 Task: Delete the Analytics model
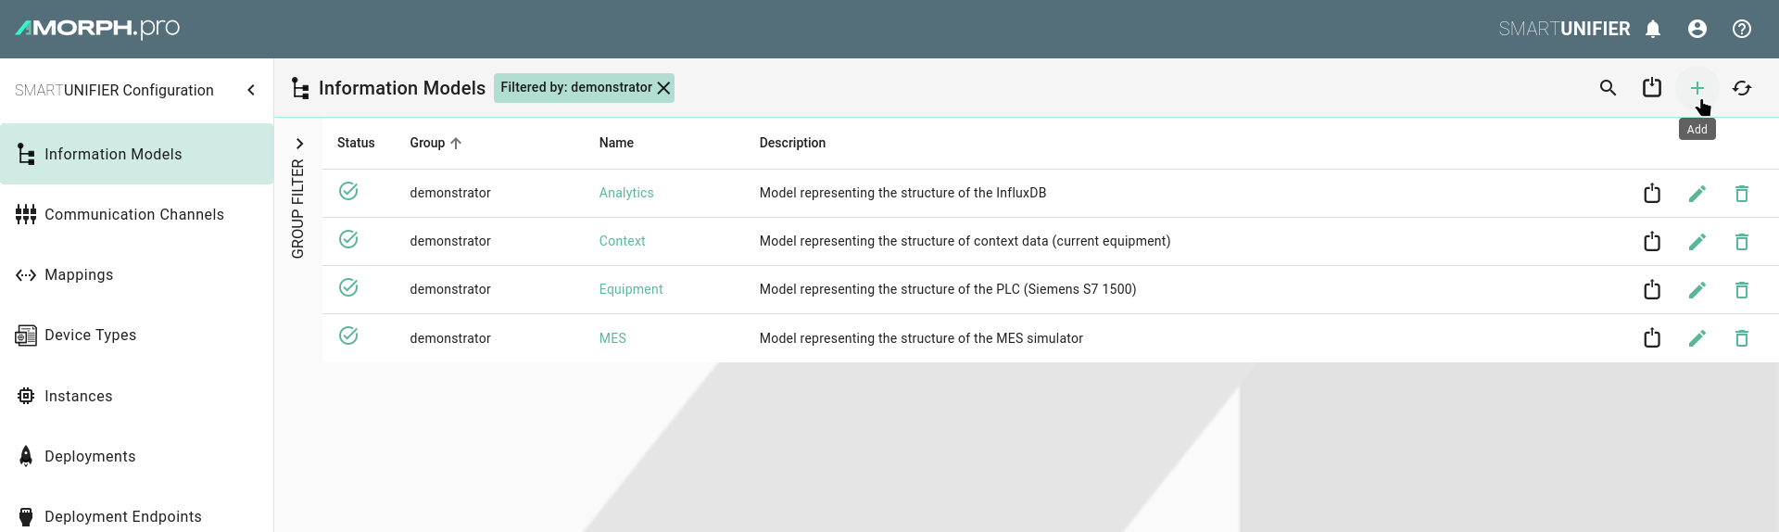point(1742,193)
